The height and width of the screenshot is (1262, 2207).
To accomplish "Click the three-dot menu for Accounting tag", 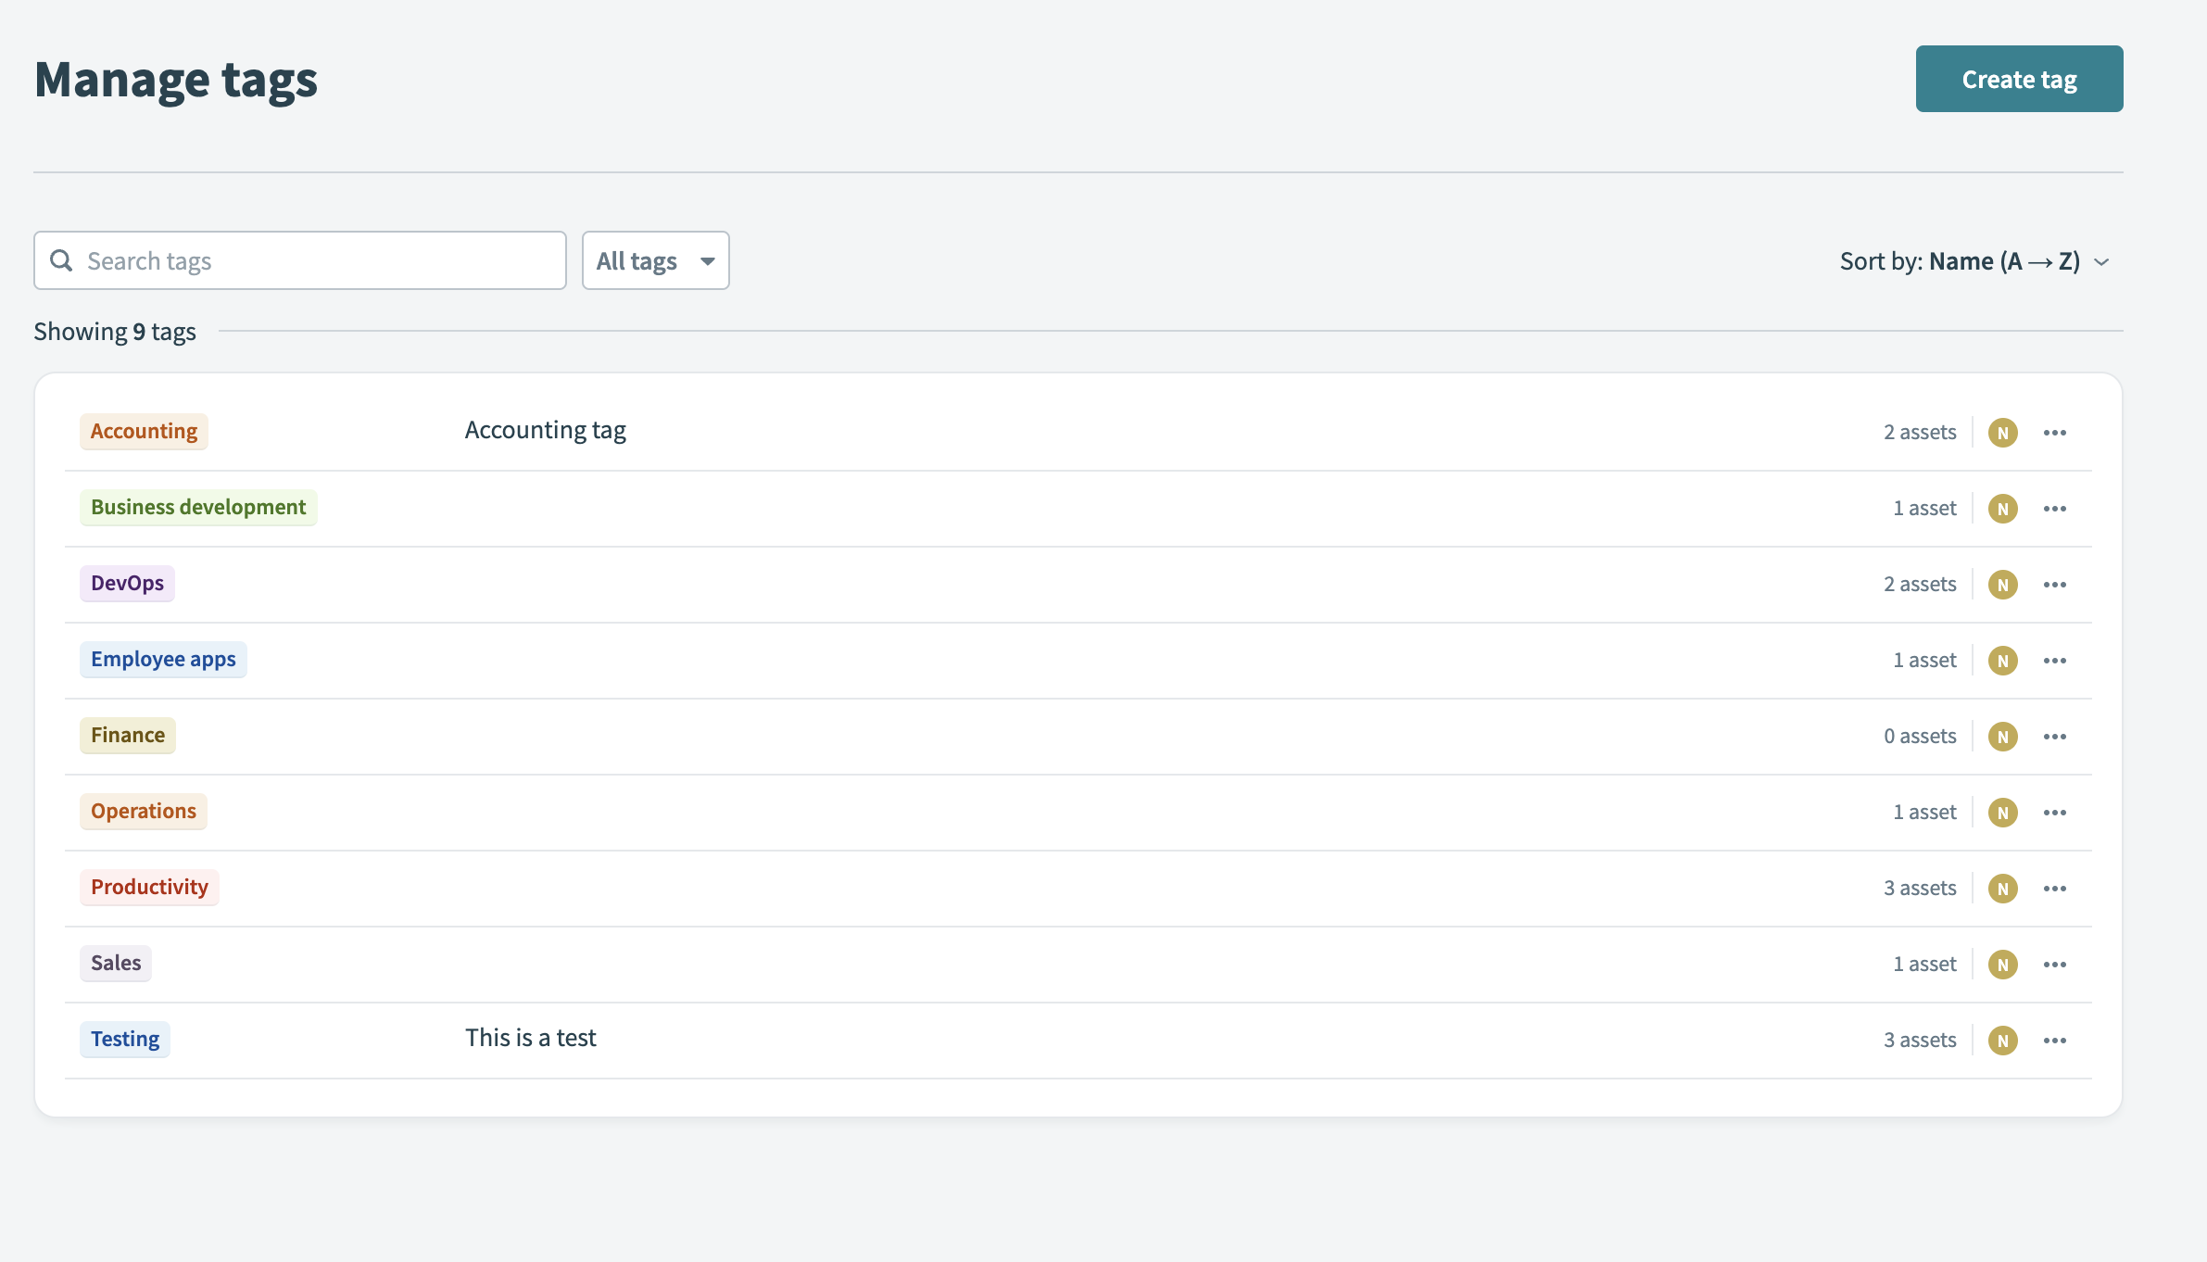I will click(x=2055, y=430).
